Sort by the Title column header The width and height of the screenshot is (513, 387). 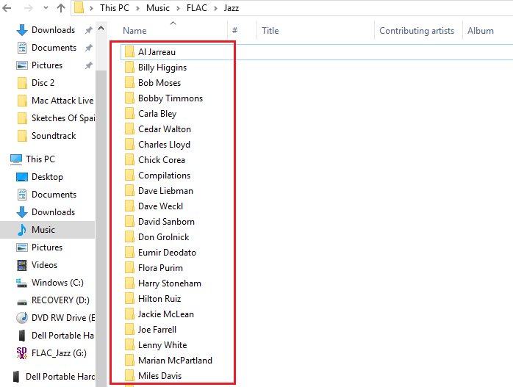click(270, 31)
